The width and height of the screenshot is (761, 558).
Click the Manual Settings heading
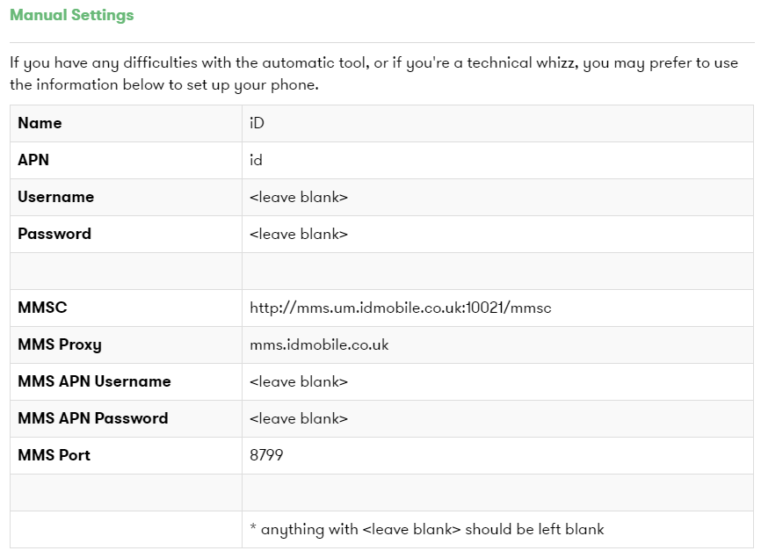pyautogui.click(x=72, y=15)
